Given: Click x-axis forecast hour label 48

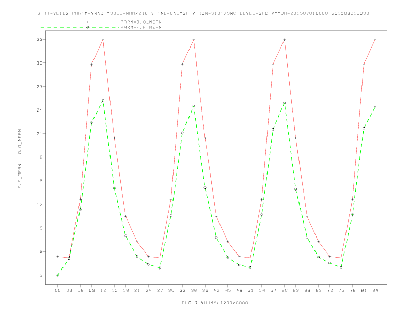Looking at the screenshot, I should pyautogui.click(x=239, y=290).
